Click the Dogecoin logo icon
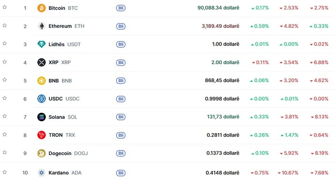335x179 pixels. pos(41,153)
